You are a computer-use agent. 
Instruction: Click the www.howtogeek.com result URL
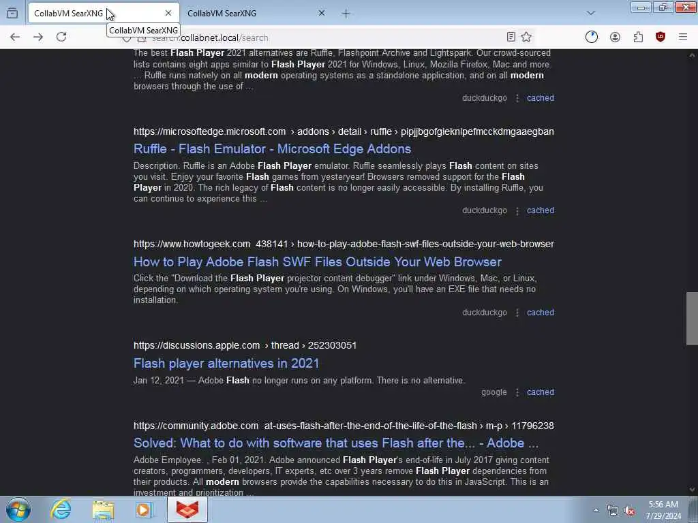[344, 244]
